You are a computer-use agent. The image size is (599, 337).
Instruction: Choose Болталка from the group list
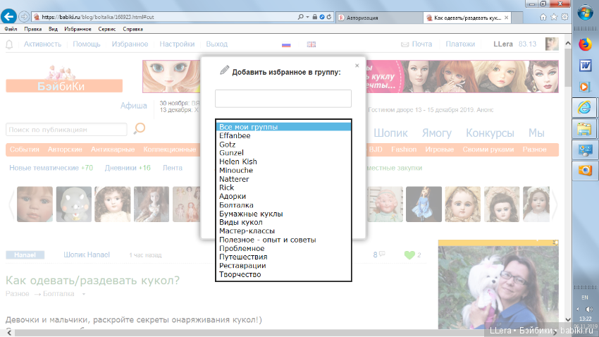click(236, 205)
